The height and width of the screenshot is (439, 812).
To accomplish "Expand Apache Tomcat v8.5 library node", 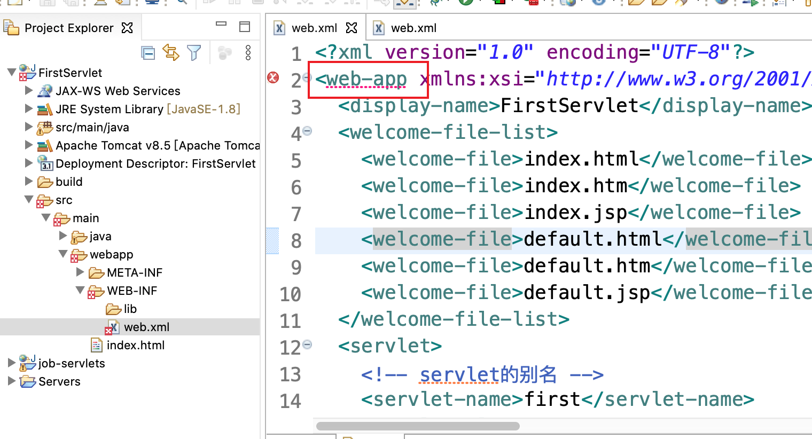I will tap(29, 145).
